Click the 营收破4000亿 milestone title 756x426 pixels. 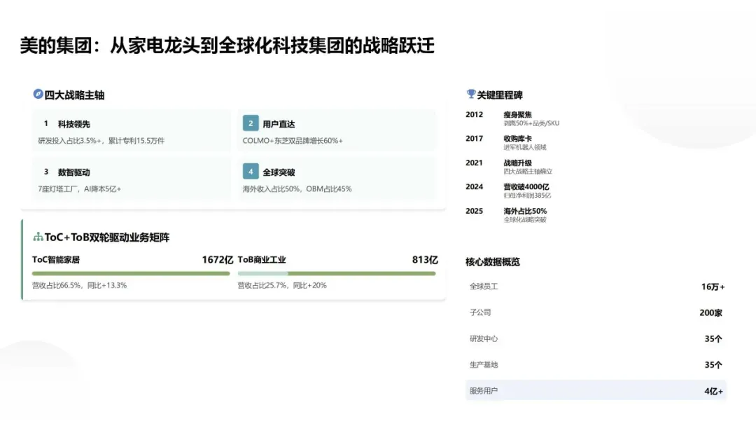coord(526,186)
